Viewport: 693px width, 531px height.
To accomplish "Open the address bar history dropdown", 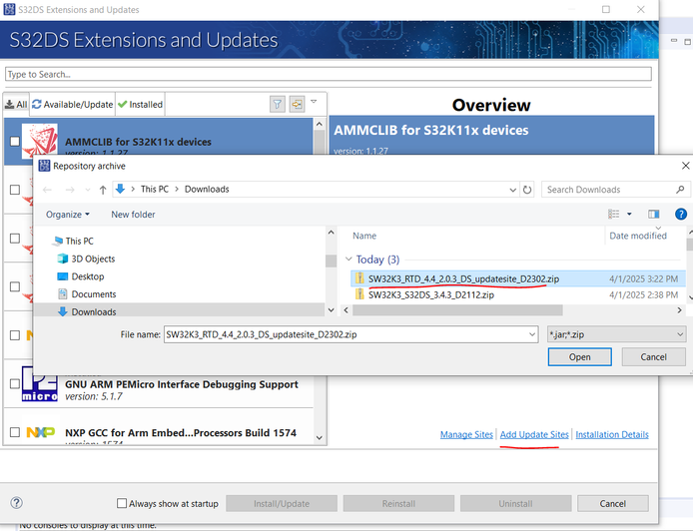I will click(x=512, y=190).
